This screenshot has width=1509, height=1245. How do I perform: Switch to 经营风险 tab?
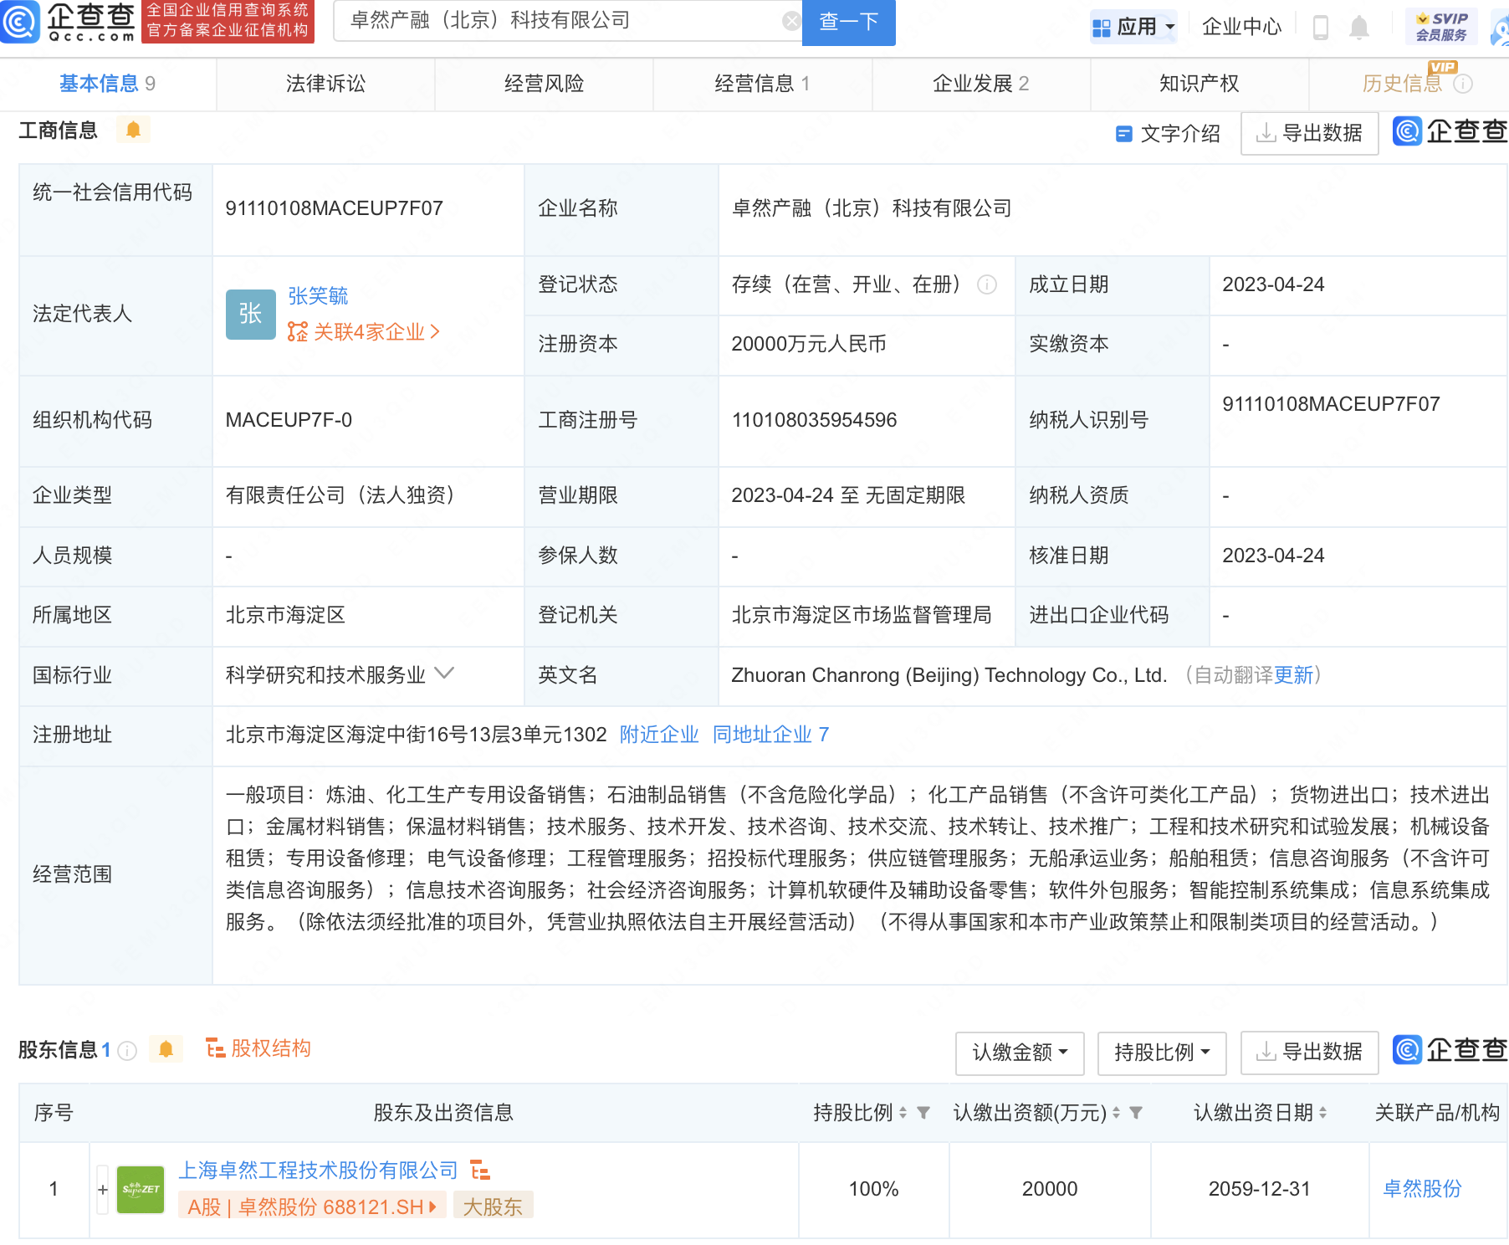click(x=544, y=84)
